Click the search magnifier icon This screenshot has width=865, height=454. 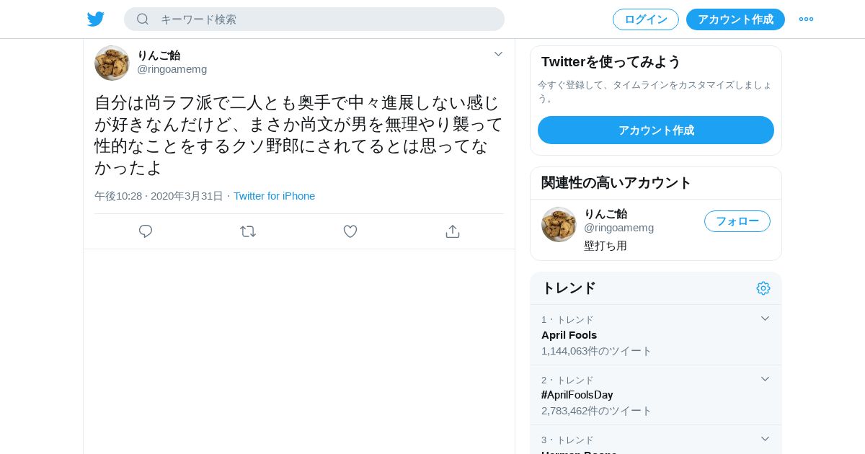coord(143,19)
